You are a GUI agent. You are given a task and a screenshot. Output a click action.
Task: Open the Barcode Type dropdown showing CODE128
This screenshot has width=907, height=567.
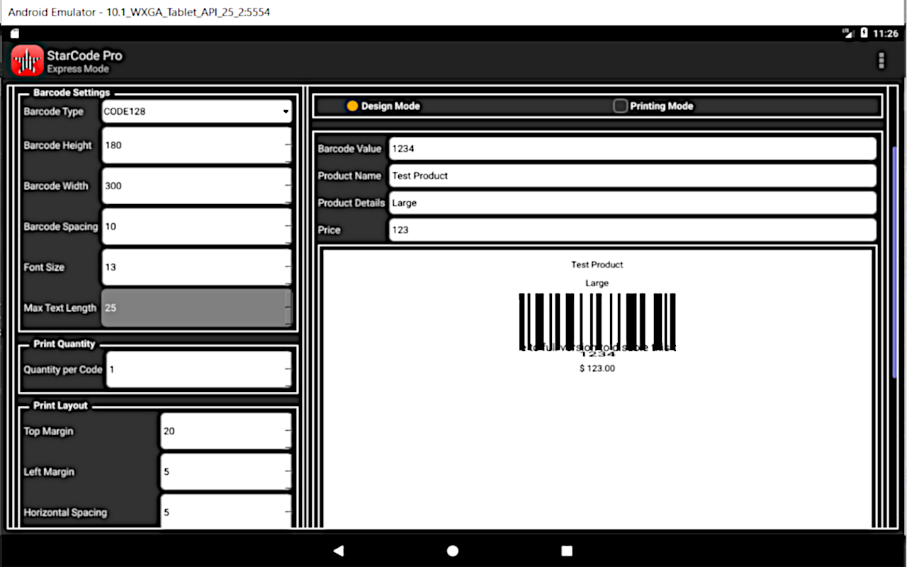click(197, 111)
